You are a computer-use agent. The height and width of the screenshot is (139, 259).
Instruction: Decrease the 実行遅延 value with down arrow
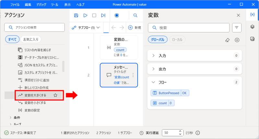pyautogui.click(x=180, y=134)
